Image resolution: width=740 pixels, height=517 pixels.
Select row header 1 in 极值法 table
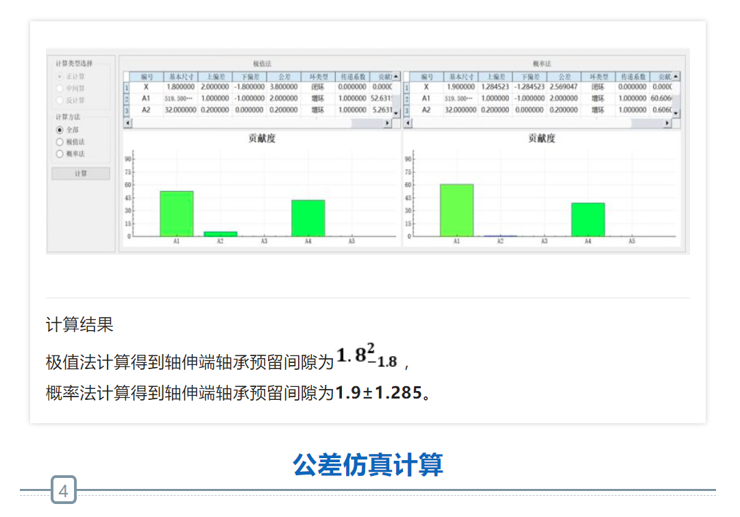[127, 87]
